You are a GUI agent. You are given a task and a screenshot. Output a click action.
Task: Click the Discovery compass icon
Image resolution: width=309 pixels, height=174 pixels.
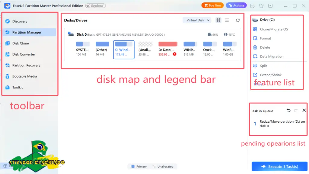coord(8,21)
